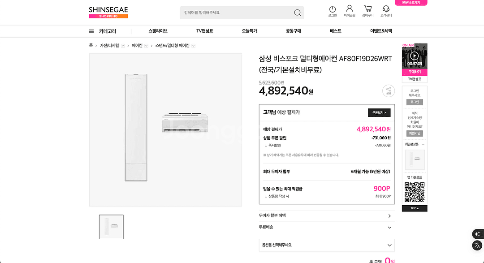Go to the 쇼핑라이브 menu
484x263 pixels.
click(x=158, y=31)
